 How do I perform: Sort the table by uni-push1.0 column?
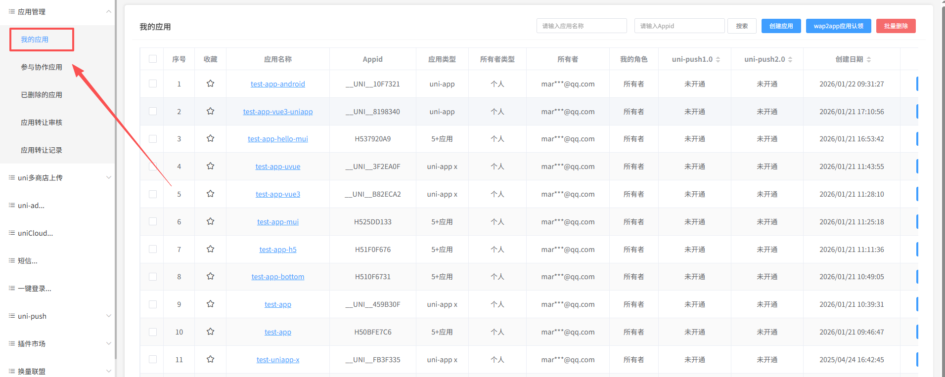(x=718, y=59)
